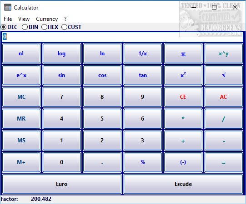Select the BIN radio button
Screen dimensions: 246x204
coord(30,27)
